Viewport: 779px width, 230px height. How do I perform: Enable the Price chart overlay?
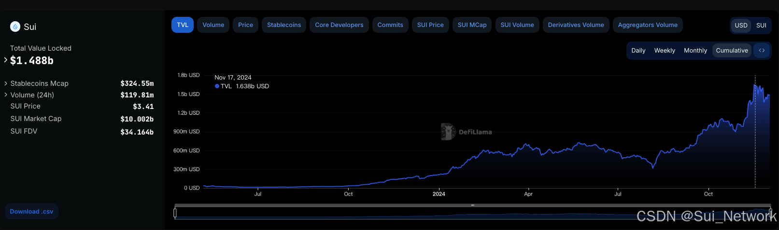pos(245,25)
